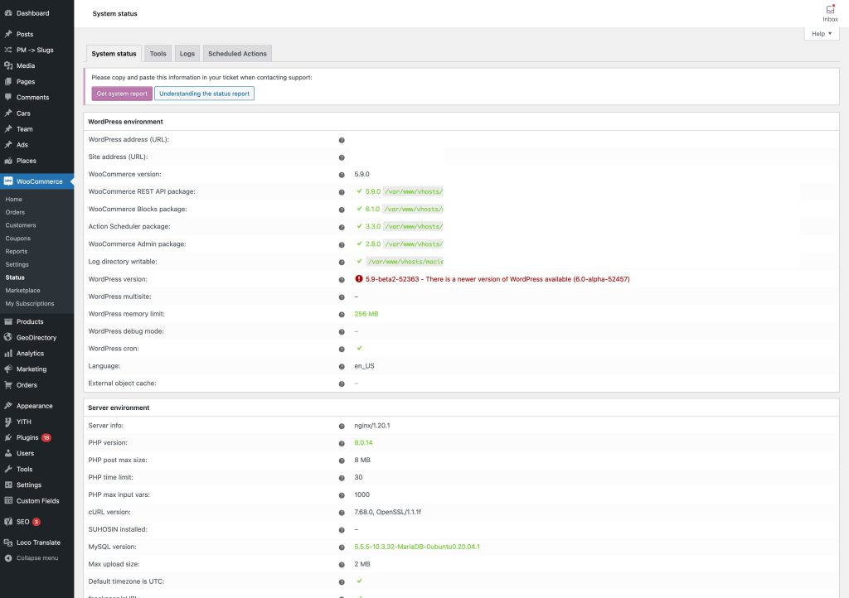
Task: Click help icon for WordPress cron
Action: pos(342,349)
